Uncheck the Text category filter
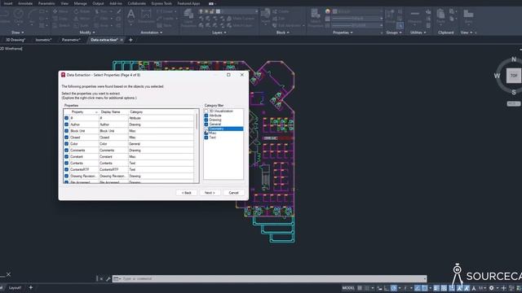Image resolution: width=522 pixels, height=293 pixels. [x=206, y=138]
